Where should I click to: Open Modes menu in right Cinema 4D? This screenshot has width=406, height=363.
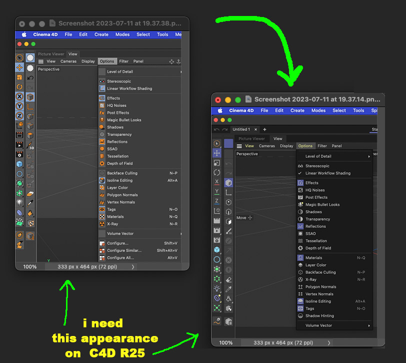318,110
